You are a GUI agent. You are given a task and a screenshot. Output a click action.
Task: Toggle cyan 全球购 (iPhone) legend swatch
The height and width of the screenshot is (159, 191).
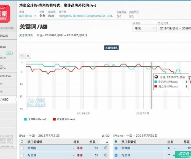(25, 119)
